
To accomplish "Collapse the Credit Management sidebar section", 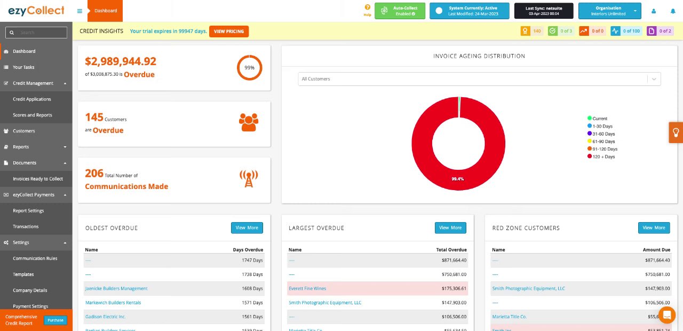I will click(x=36, y=83).
